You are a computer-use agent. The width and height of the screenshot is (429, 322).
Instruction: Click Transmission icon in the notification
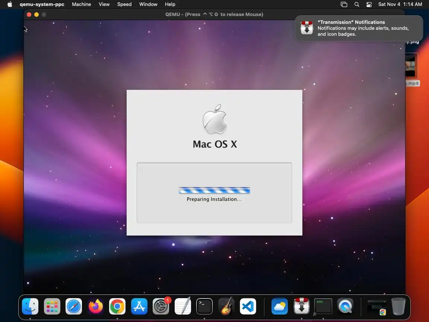[307, 28]
